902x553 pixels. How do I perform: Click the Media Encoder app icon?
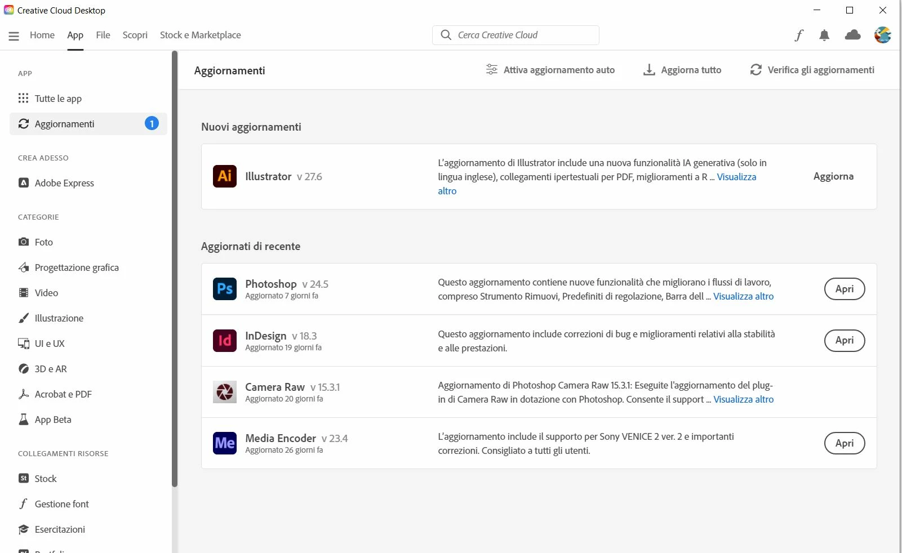[225, 443]
